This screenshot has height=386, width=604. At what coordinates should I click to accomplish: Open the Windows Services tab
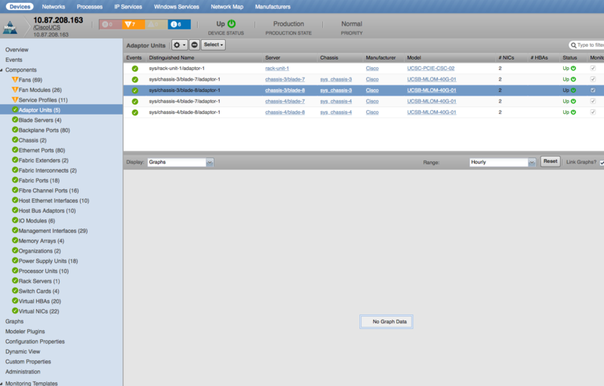click(x=177, y=7)
